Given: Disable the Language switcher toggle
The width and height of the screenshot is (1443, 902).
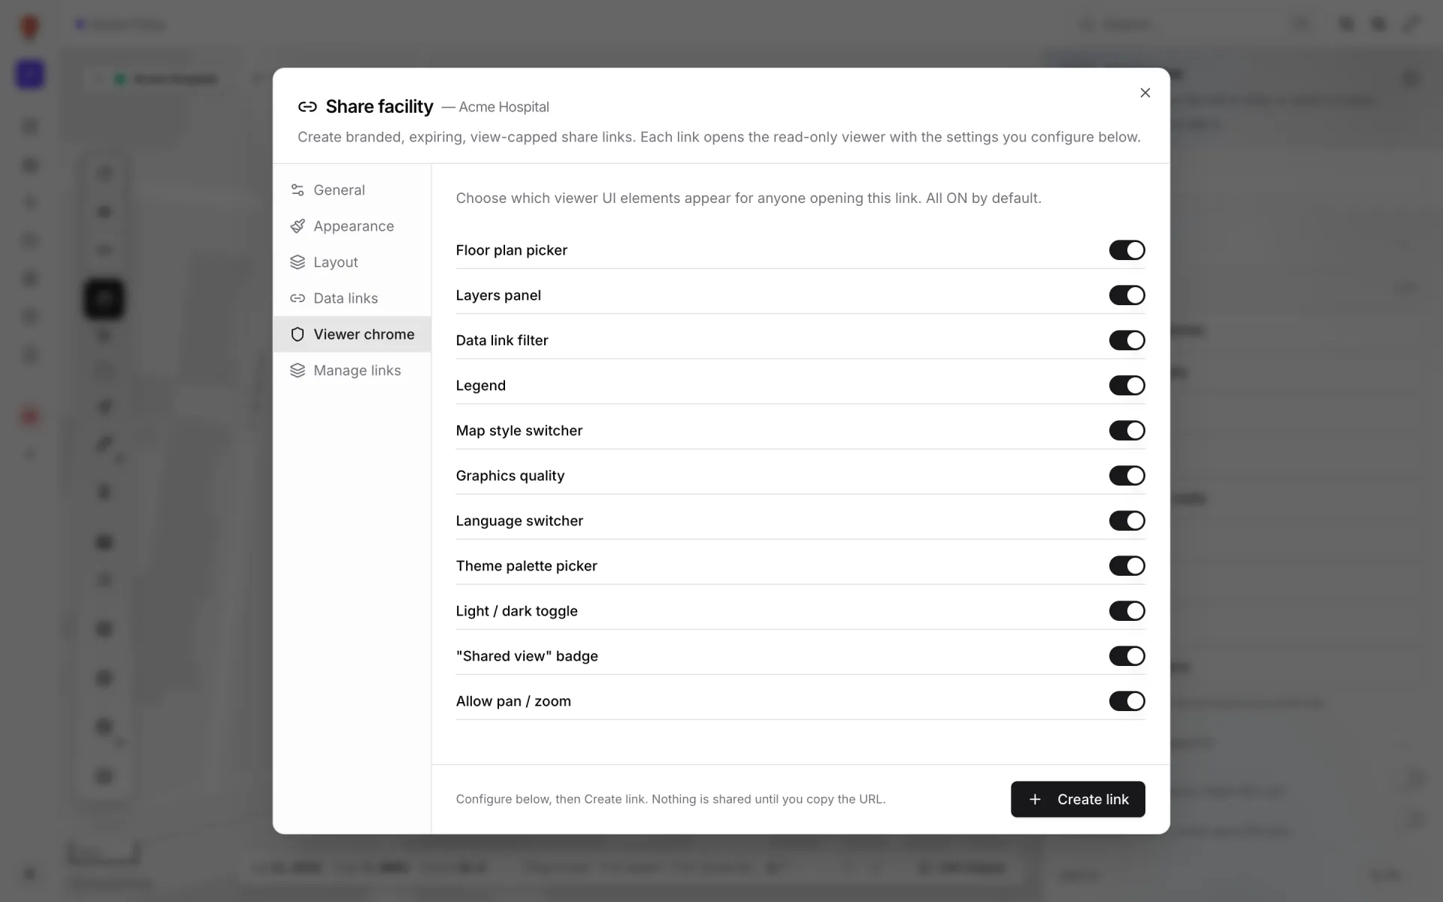Looking at the screenshot, I should point(1127,521).
